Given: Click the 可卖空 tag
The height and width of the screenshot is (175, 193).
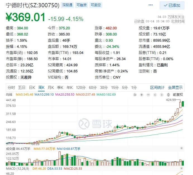Looking at the screenshot, I should (96, 5).
